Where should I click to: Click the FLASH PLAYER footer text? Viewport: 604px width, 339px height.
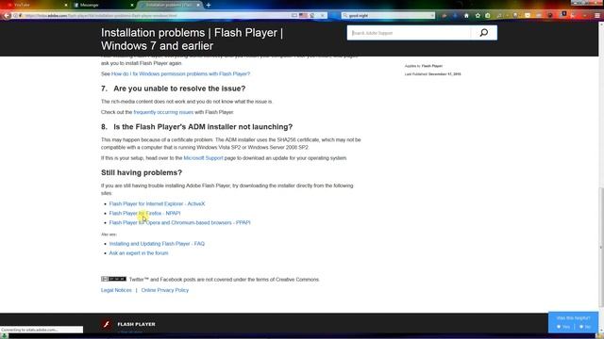136,324
